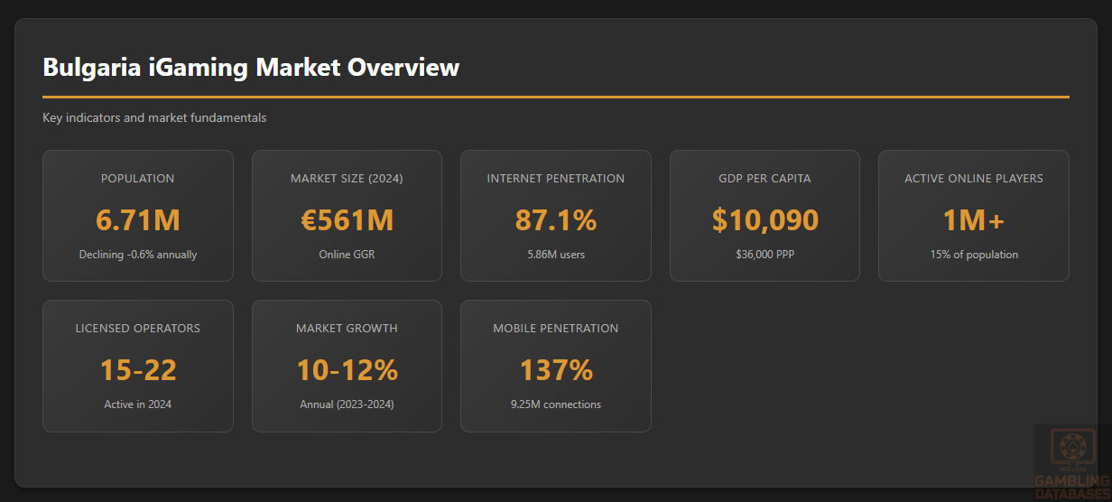Click the 87.1% internet penetration value
The image size is (1112, 502).
pyautogui.click(x=556, y=220)
